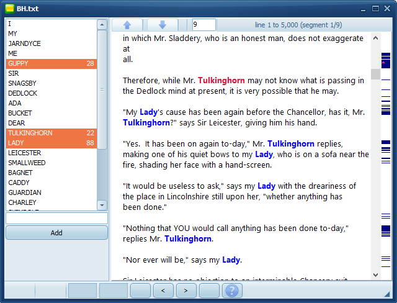Click blank button left of '<' button
Image resolution: width=397 pixels, height=303 pixels.
[x=141, y=291]
